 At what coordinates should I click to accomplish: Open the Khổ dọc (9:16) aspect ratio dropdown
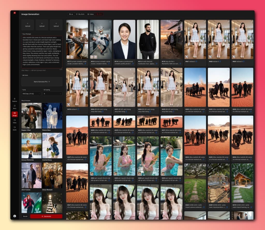click(x=31, y=94)
